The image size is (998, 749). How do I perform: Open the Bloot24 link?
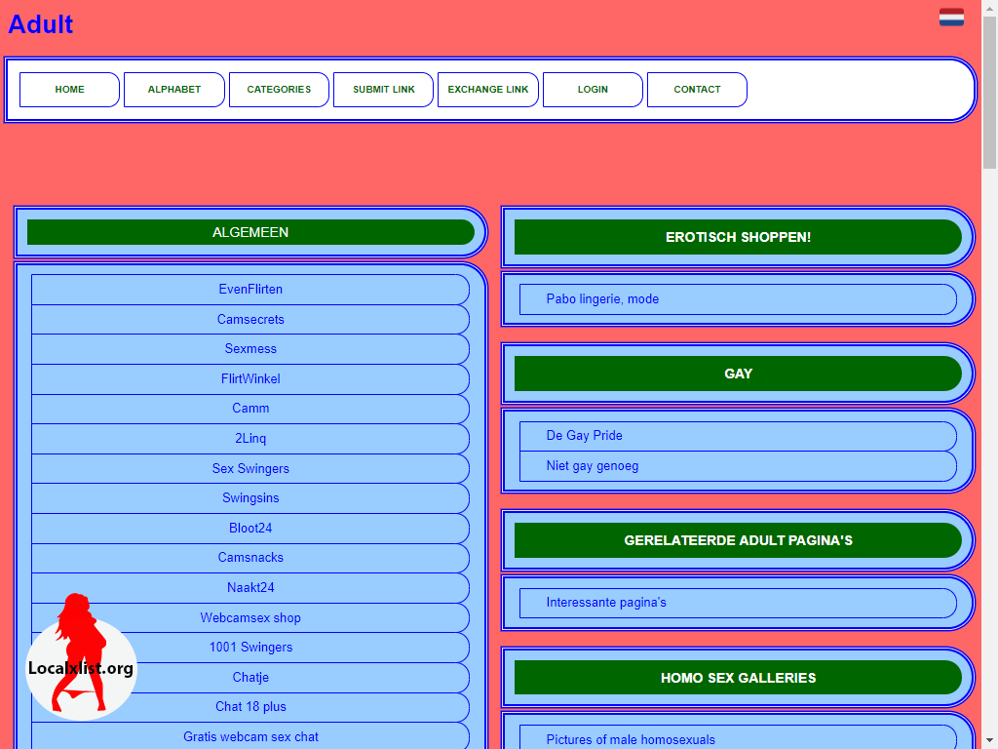tap(250, 528)
